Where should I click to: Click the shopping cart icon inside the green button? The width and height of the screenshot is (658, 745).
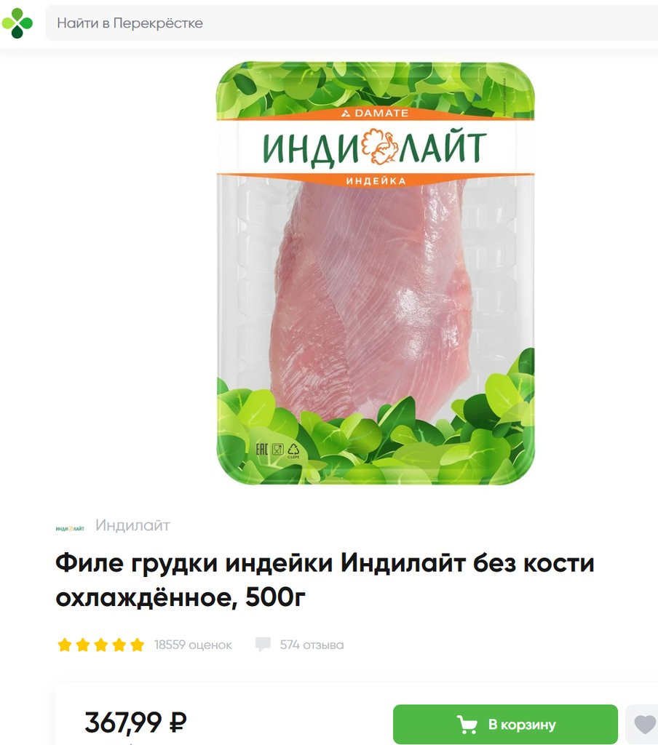[x=467, y=725]
